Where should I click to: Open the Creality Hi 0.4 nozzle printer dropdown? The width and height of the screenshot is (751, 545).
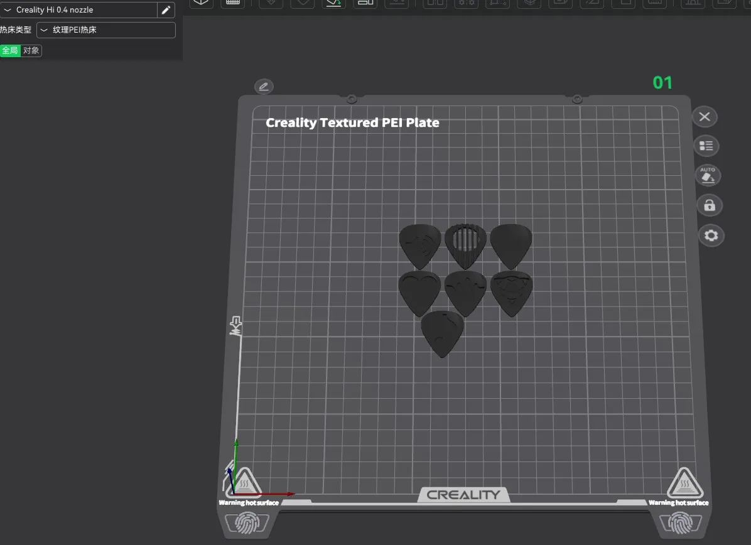(78, 10)
